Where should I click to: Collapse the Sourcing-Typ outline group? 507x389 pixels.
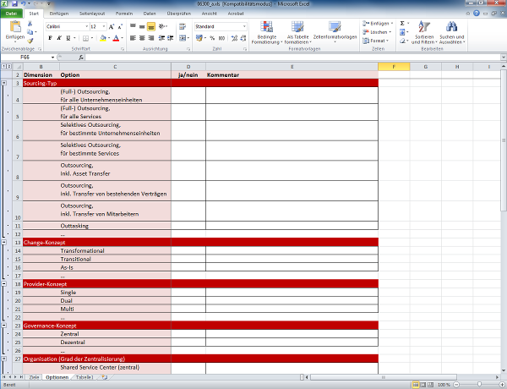5,84
